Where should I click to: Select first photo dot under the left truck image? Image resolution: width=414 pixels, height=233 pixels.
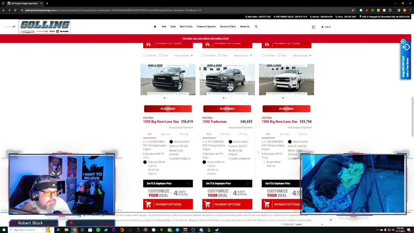tap(164, 98)
